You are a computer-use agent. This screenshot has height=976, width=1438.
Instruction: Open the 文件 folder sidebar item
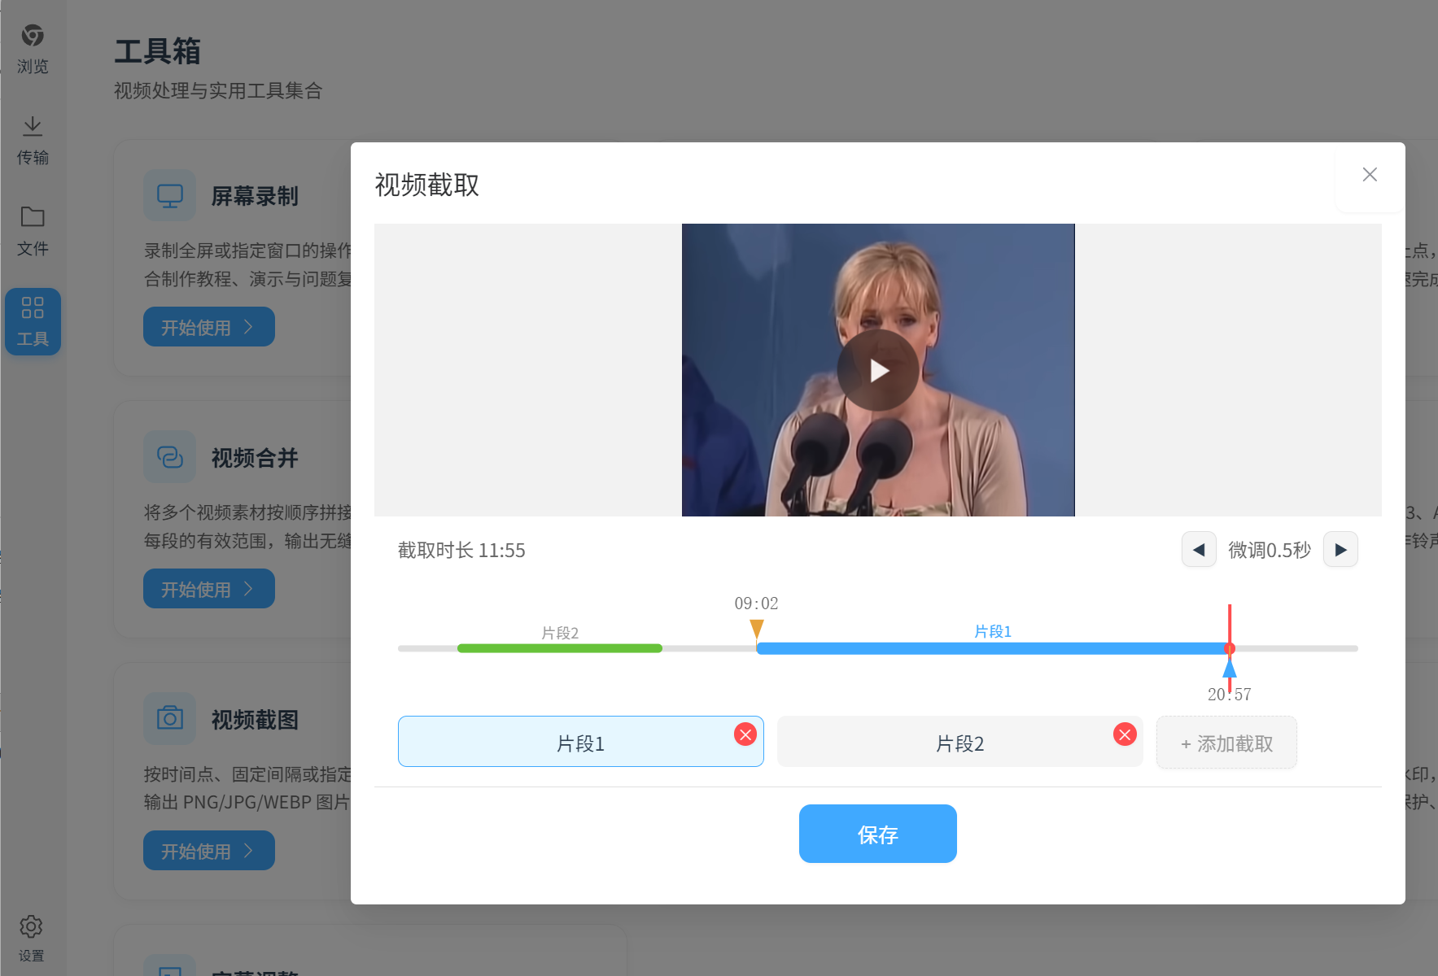(x=33, y=231)
